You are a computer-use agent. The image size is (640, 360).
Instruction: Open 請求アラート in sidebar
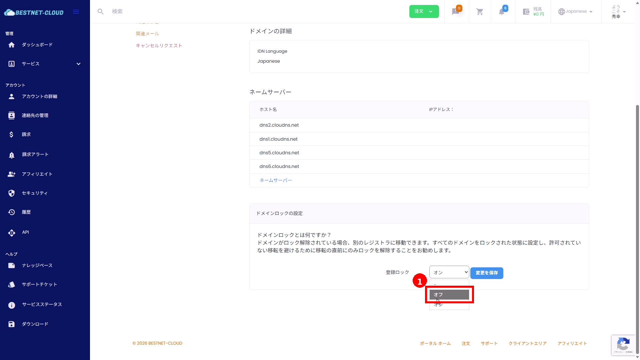[x=35, y=154]
